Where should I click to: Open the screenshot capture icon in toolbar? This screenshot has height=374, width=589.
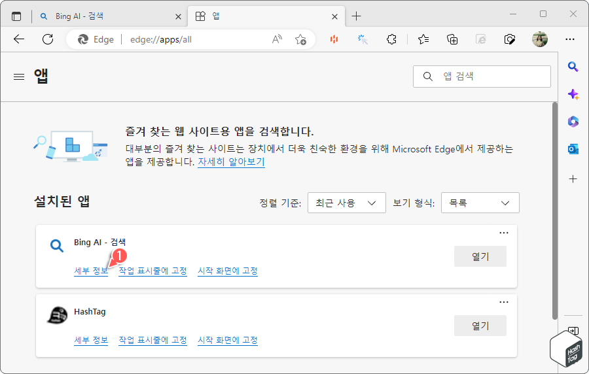509,39
